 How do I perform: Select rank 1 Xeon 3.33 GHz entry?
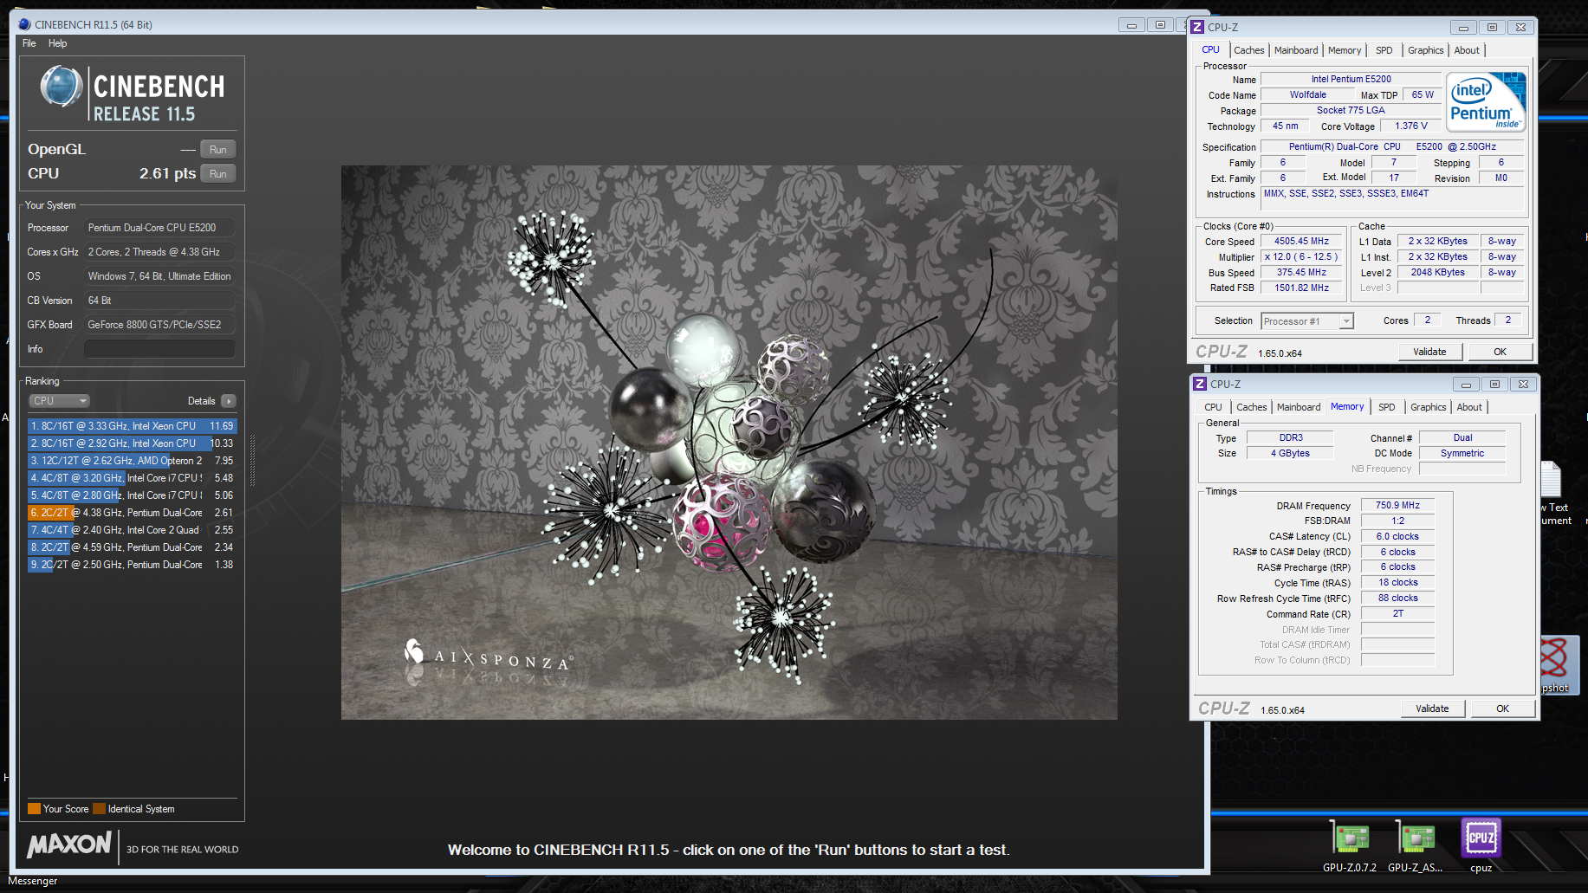pyautogui.click(x=132, y=426)
